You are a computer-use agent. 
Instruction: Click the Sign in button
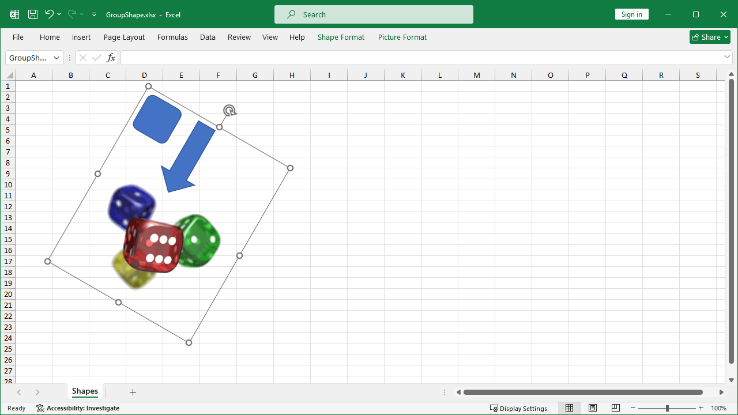631,14
